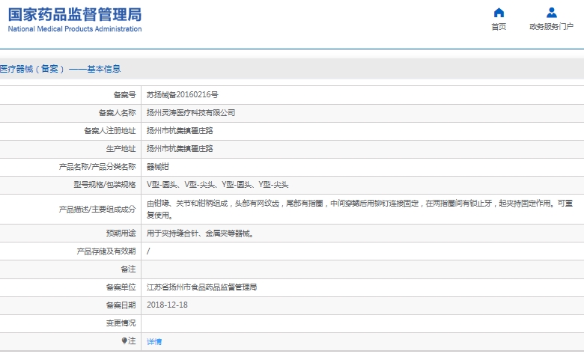584x354 pixels.
Task: Click the bullet 注 label
Action: pyautogui.click(x=129, y=341)
